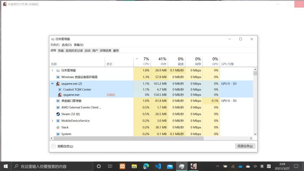
Task: Open the 查看(V) menu
Action: click(79, 45)
